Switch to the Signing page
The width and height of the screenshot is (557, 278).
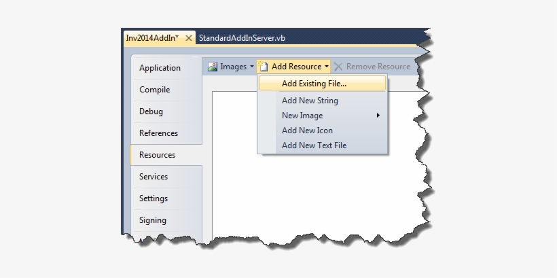tap(153, 220)
